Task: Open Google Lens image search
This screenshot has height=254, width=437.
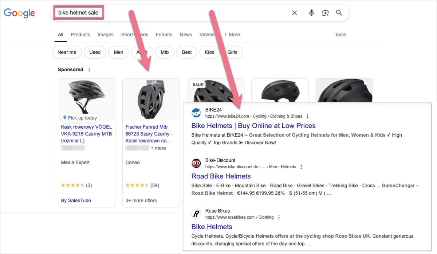Action: pyautogui.click(x=325, y=12)
